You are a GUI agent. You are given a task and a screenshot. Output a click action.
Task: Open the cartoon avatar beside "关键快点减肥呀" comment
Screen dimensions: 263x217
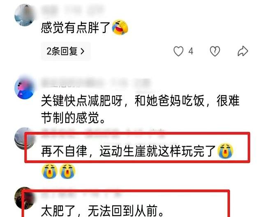click(25, 88)
